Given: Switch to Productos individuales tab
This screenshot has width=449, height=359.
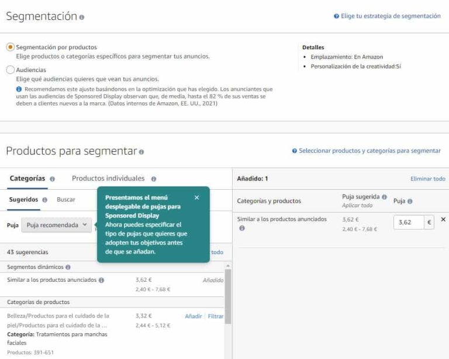Looking at the screenshot, I should point(108,179).
